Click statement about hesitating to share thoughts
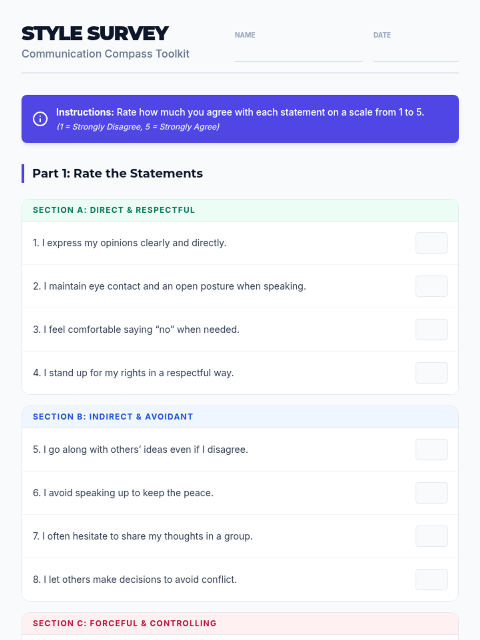Image resolution: width=480 pixels, height=640 pixels. [x=143, y=536]
